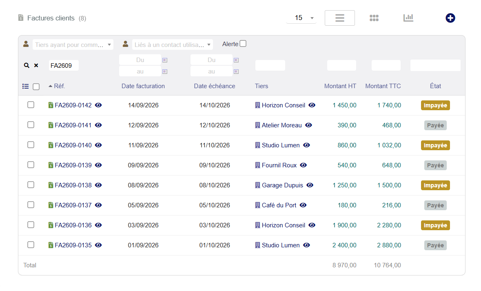Preview Café du Port eye icon

[303, 205]
